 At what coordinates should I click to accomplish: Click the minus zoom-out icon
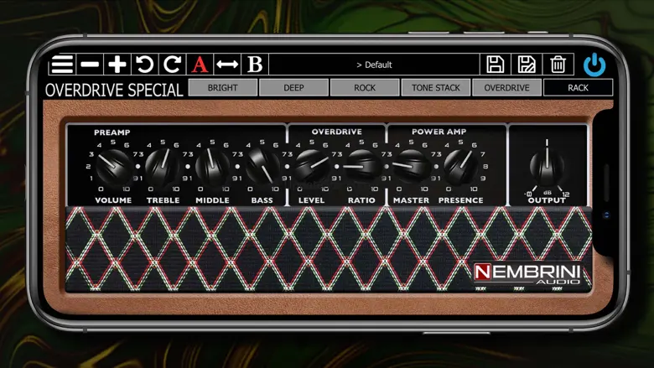click(x=90, y=65)
